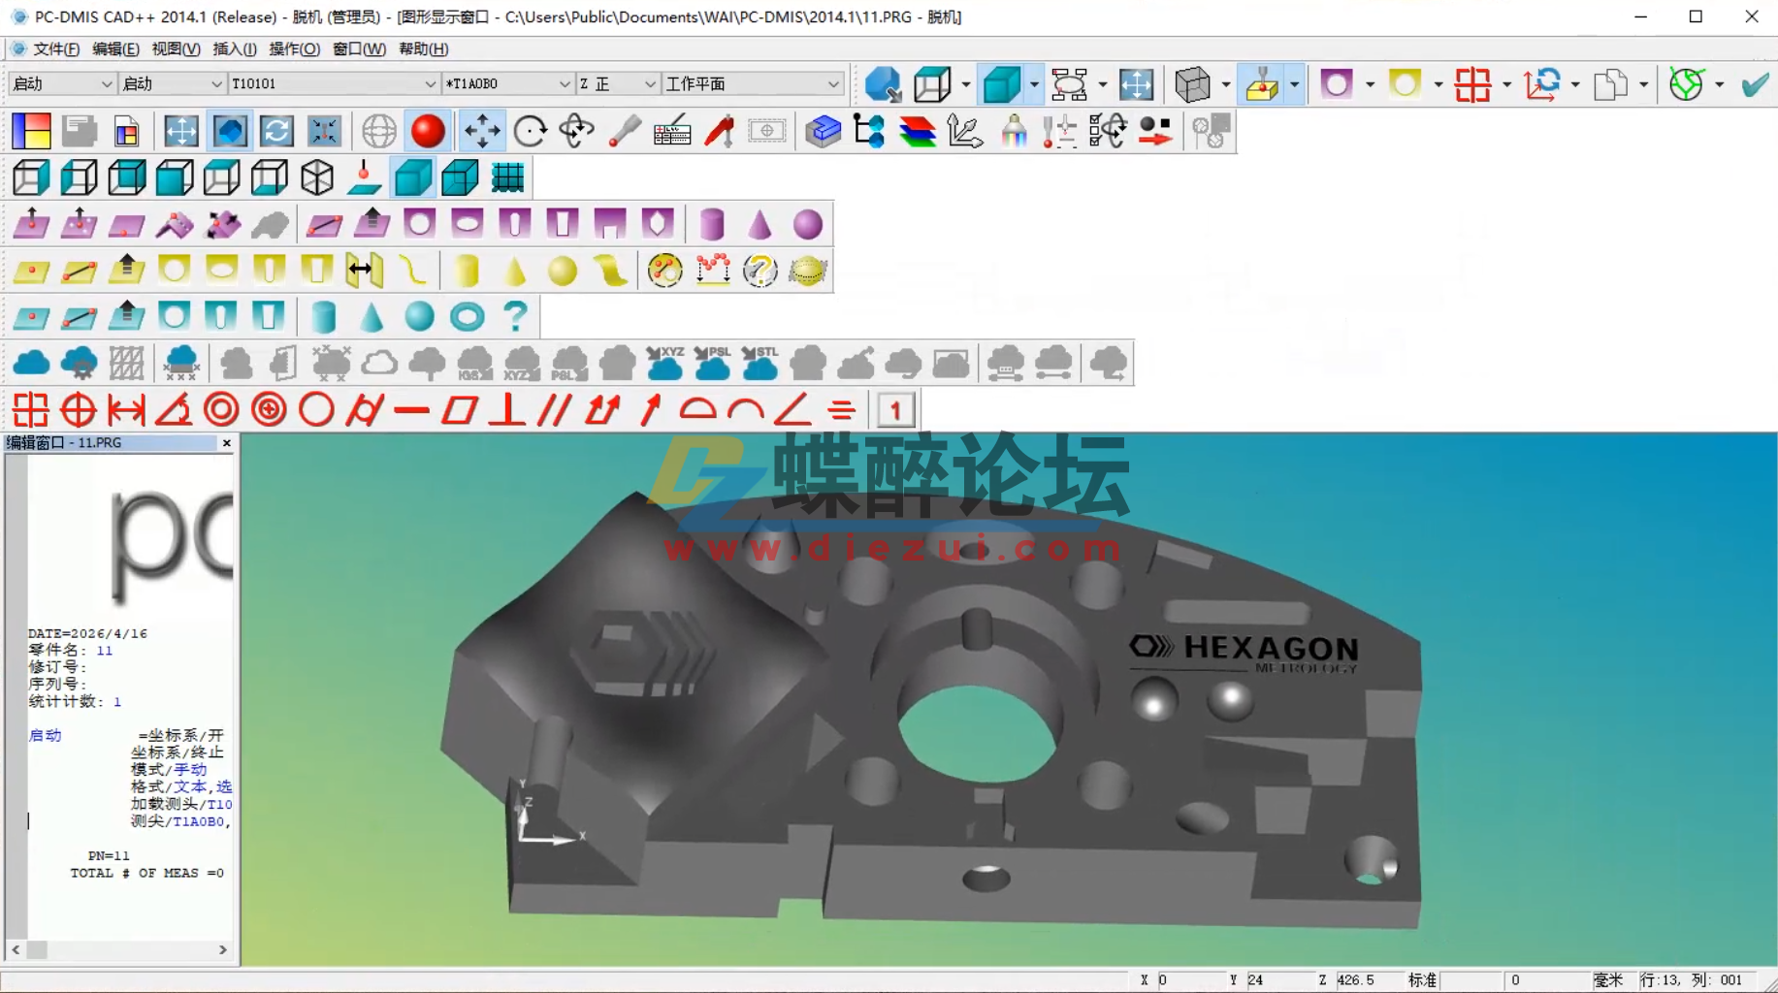Insert a constructed cone feature

coord(371,316)
